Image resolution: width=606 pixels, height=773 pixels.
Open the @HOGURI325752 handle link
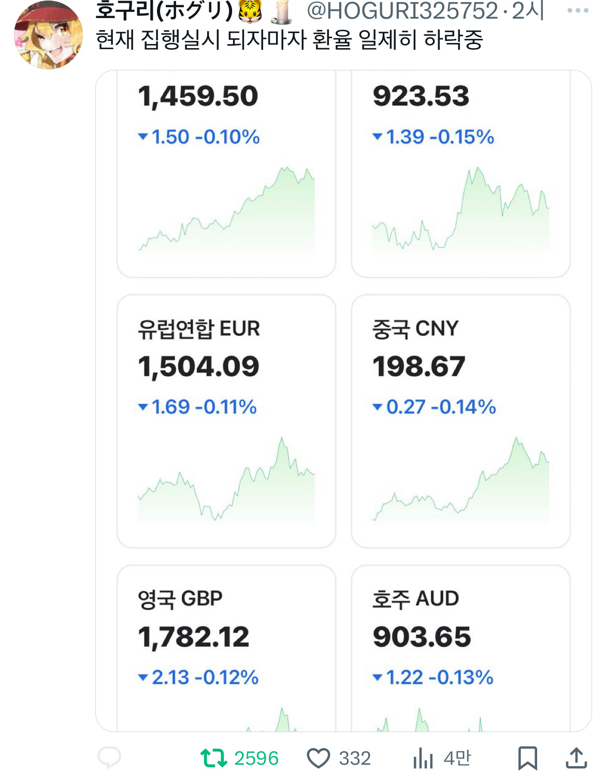tap(402, 11)
